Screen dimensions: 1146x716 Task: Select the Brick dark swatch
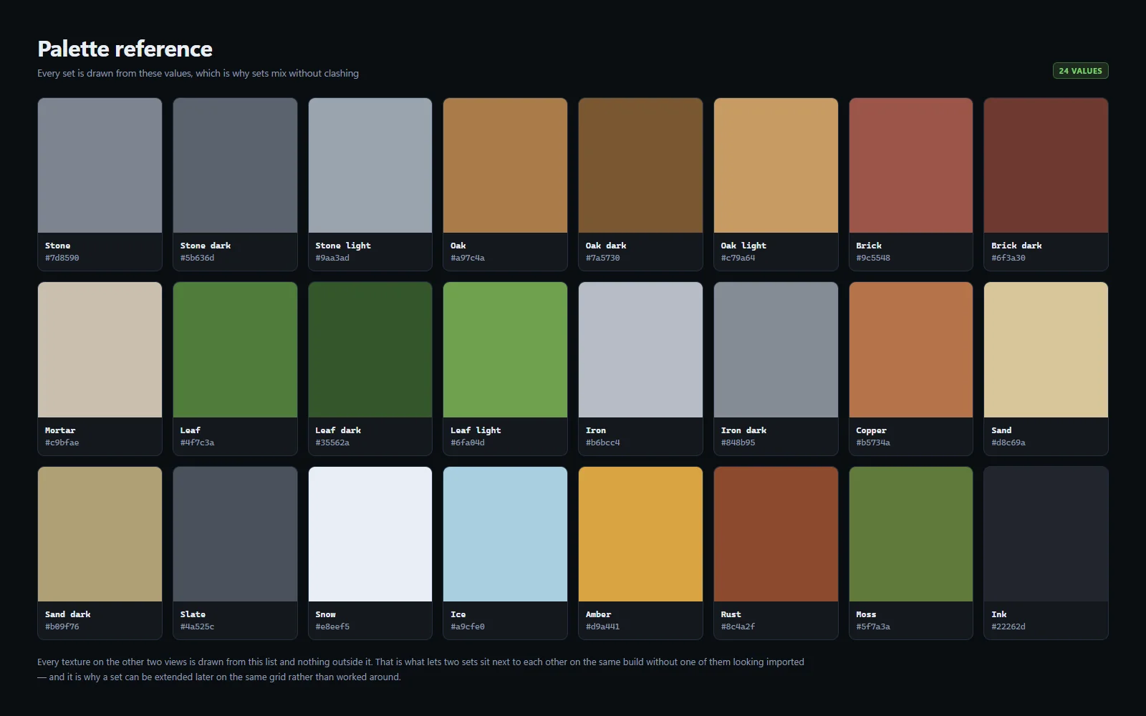click(1046, 165)
